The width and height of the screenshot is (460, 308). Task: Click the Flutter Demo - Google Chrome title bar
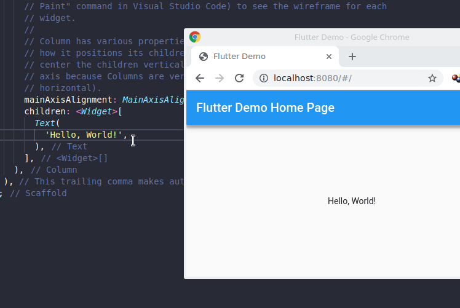(352, 37)
